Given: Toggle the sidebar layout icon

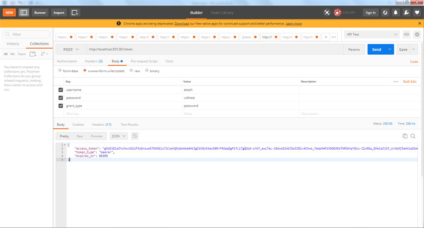Looking at the screenshot, I should coord(24,12).
